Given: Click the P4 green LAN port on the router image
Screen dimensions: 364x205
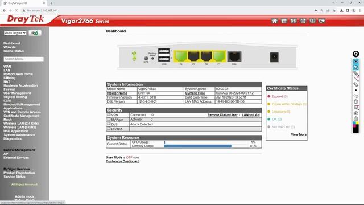Looking at the screenshot, I should 181,56.
